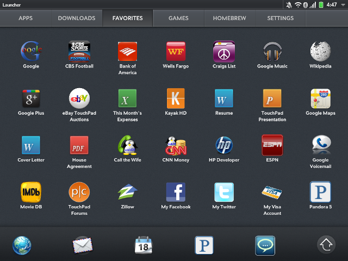Open the Cover Letter document
This screenshot has width=348, height=261.
tap(31, 145)
